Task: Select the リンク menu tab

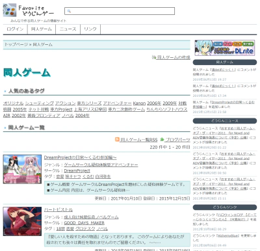Action: (90, 29)
